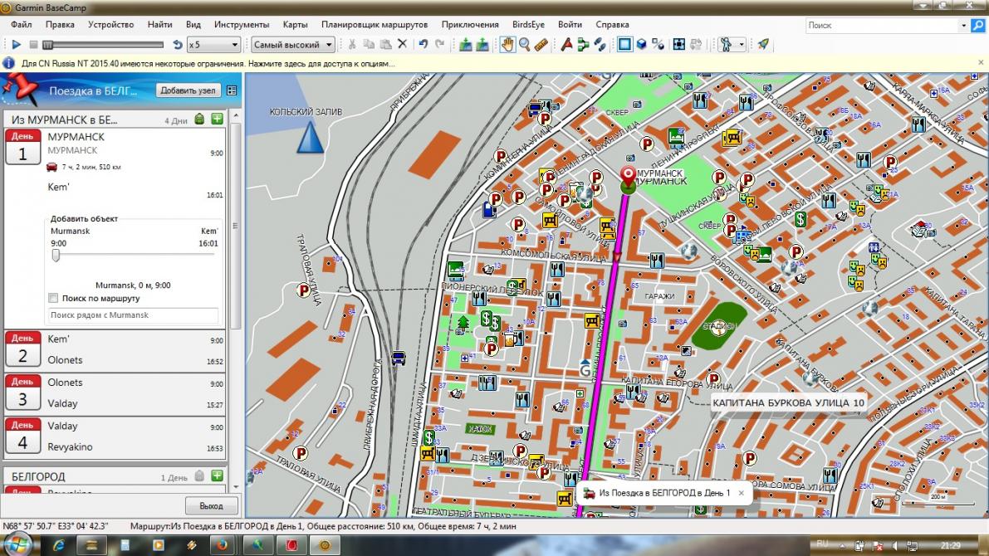Click green plus next to 4 Дни
Screen dimensions: 989x556
click(x=217, y=119)
